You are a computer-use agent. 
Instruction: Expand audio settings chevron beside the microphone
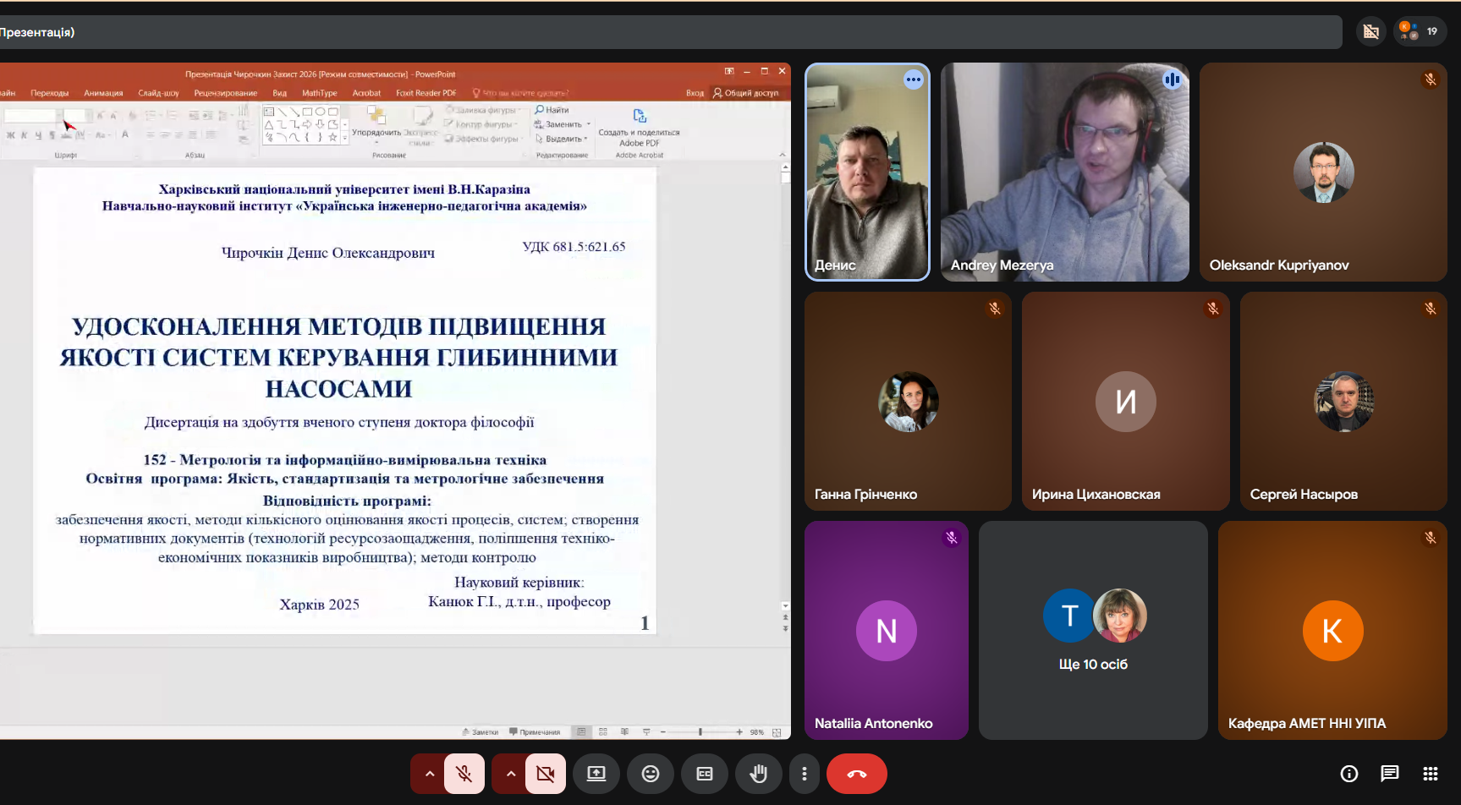430,774
